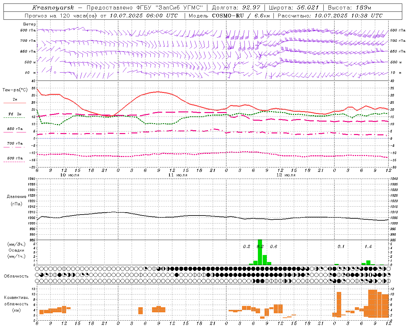Click the 12 июля date label
Viewport: 407px width, 326px height.
pyautogui.click(x=286, y=175)
